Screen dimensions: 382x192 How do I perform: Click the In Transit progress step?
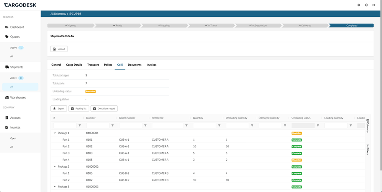pos(211,25)
